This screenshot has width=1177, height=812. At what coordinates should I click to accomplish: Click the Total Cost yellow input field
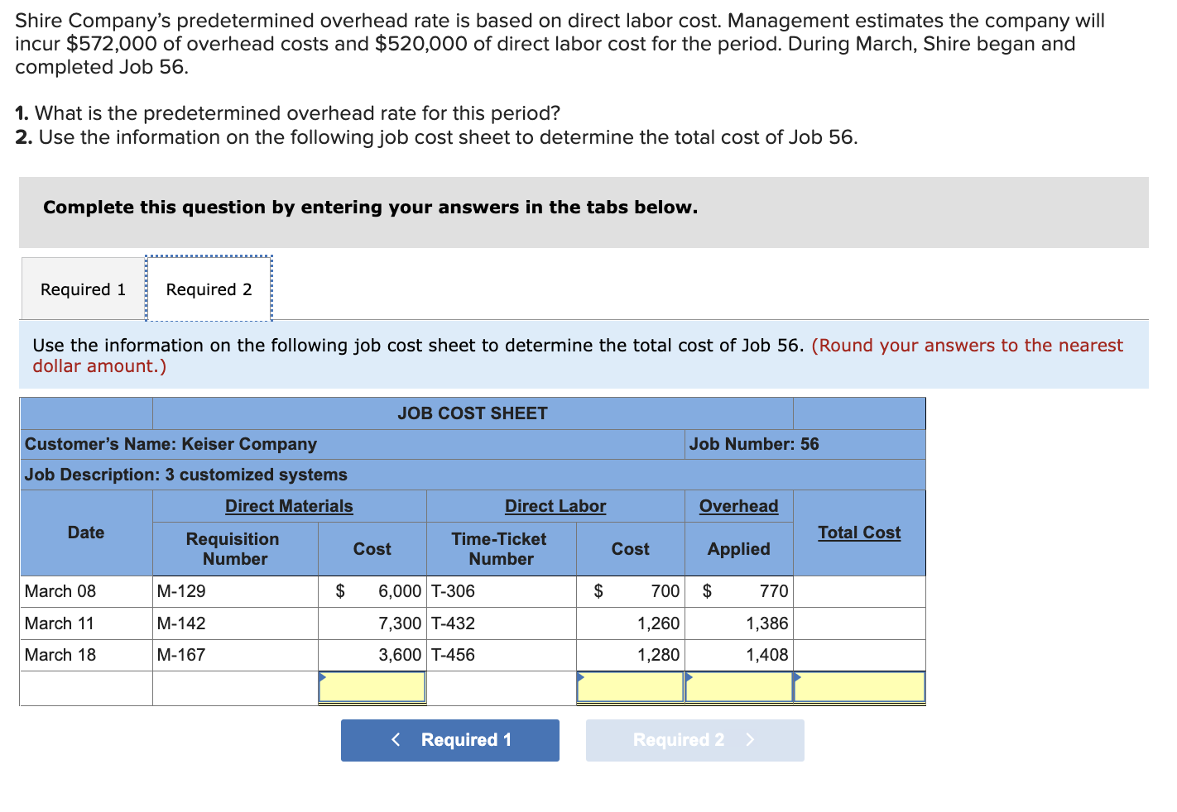coord(859,687)
